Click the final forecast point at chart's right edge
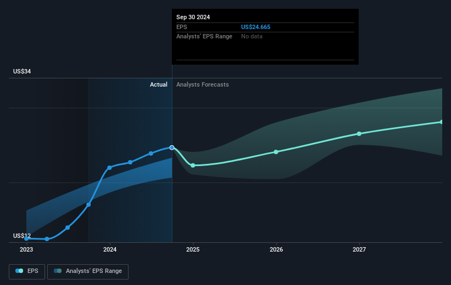 442,122
